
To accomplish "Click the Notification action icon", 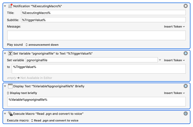I will (x=10, y=6).
